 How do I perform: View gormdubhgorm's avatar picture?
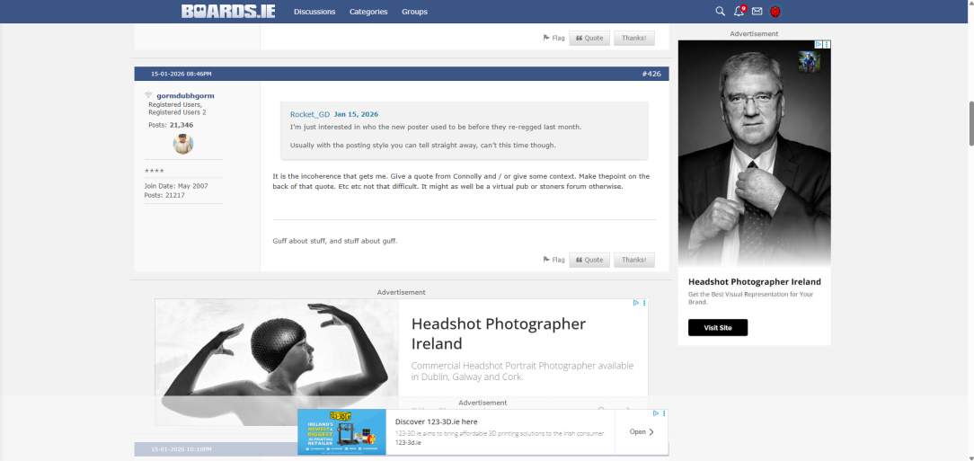pyautogui.click(x=183, y=144)
